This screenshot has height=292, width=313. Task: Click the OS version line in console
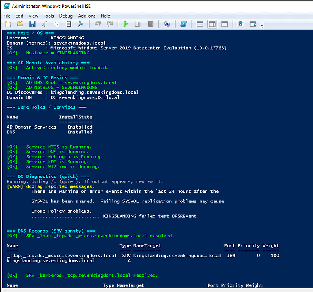point(117,48)
